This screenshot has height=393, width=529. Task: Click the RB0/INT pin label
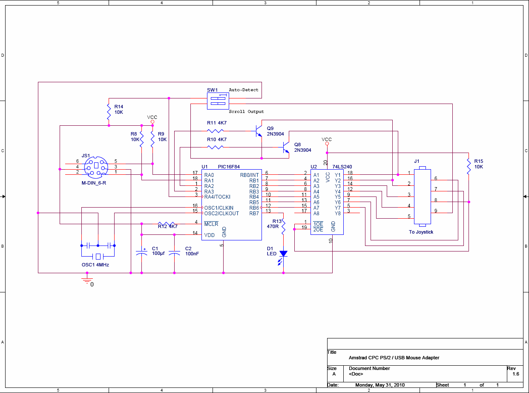tap(250, 175)
